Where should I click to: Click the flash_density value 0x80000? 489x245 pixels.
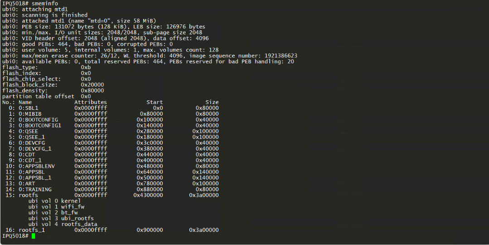point(92,90)
